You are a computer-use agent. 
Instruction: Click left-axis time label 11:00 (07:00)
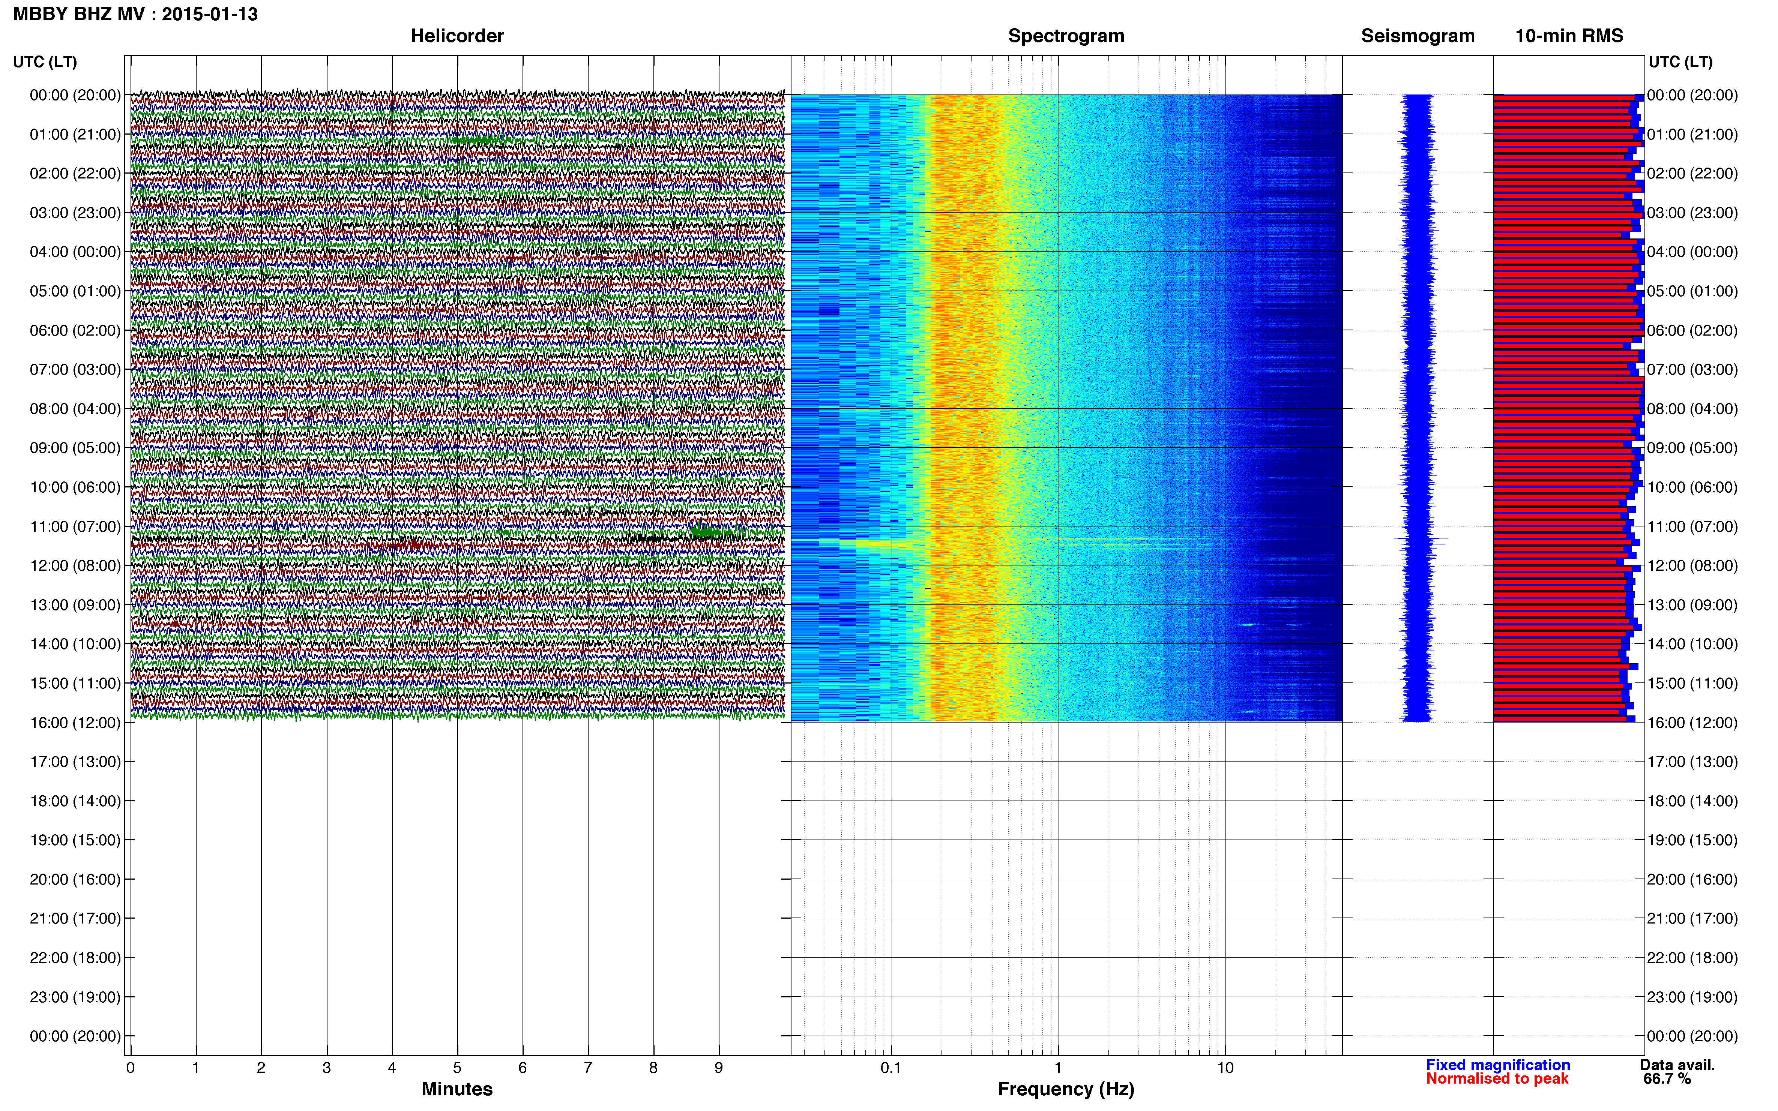pos(75,527)
